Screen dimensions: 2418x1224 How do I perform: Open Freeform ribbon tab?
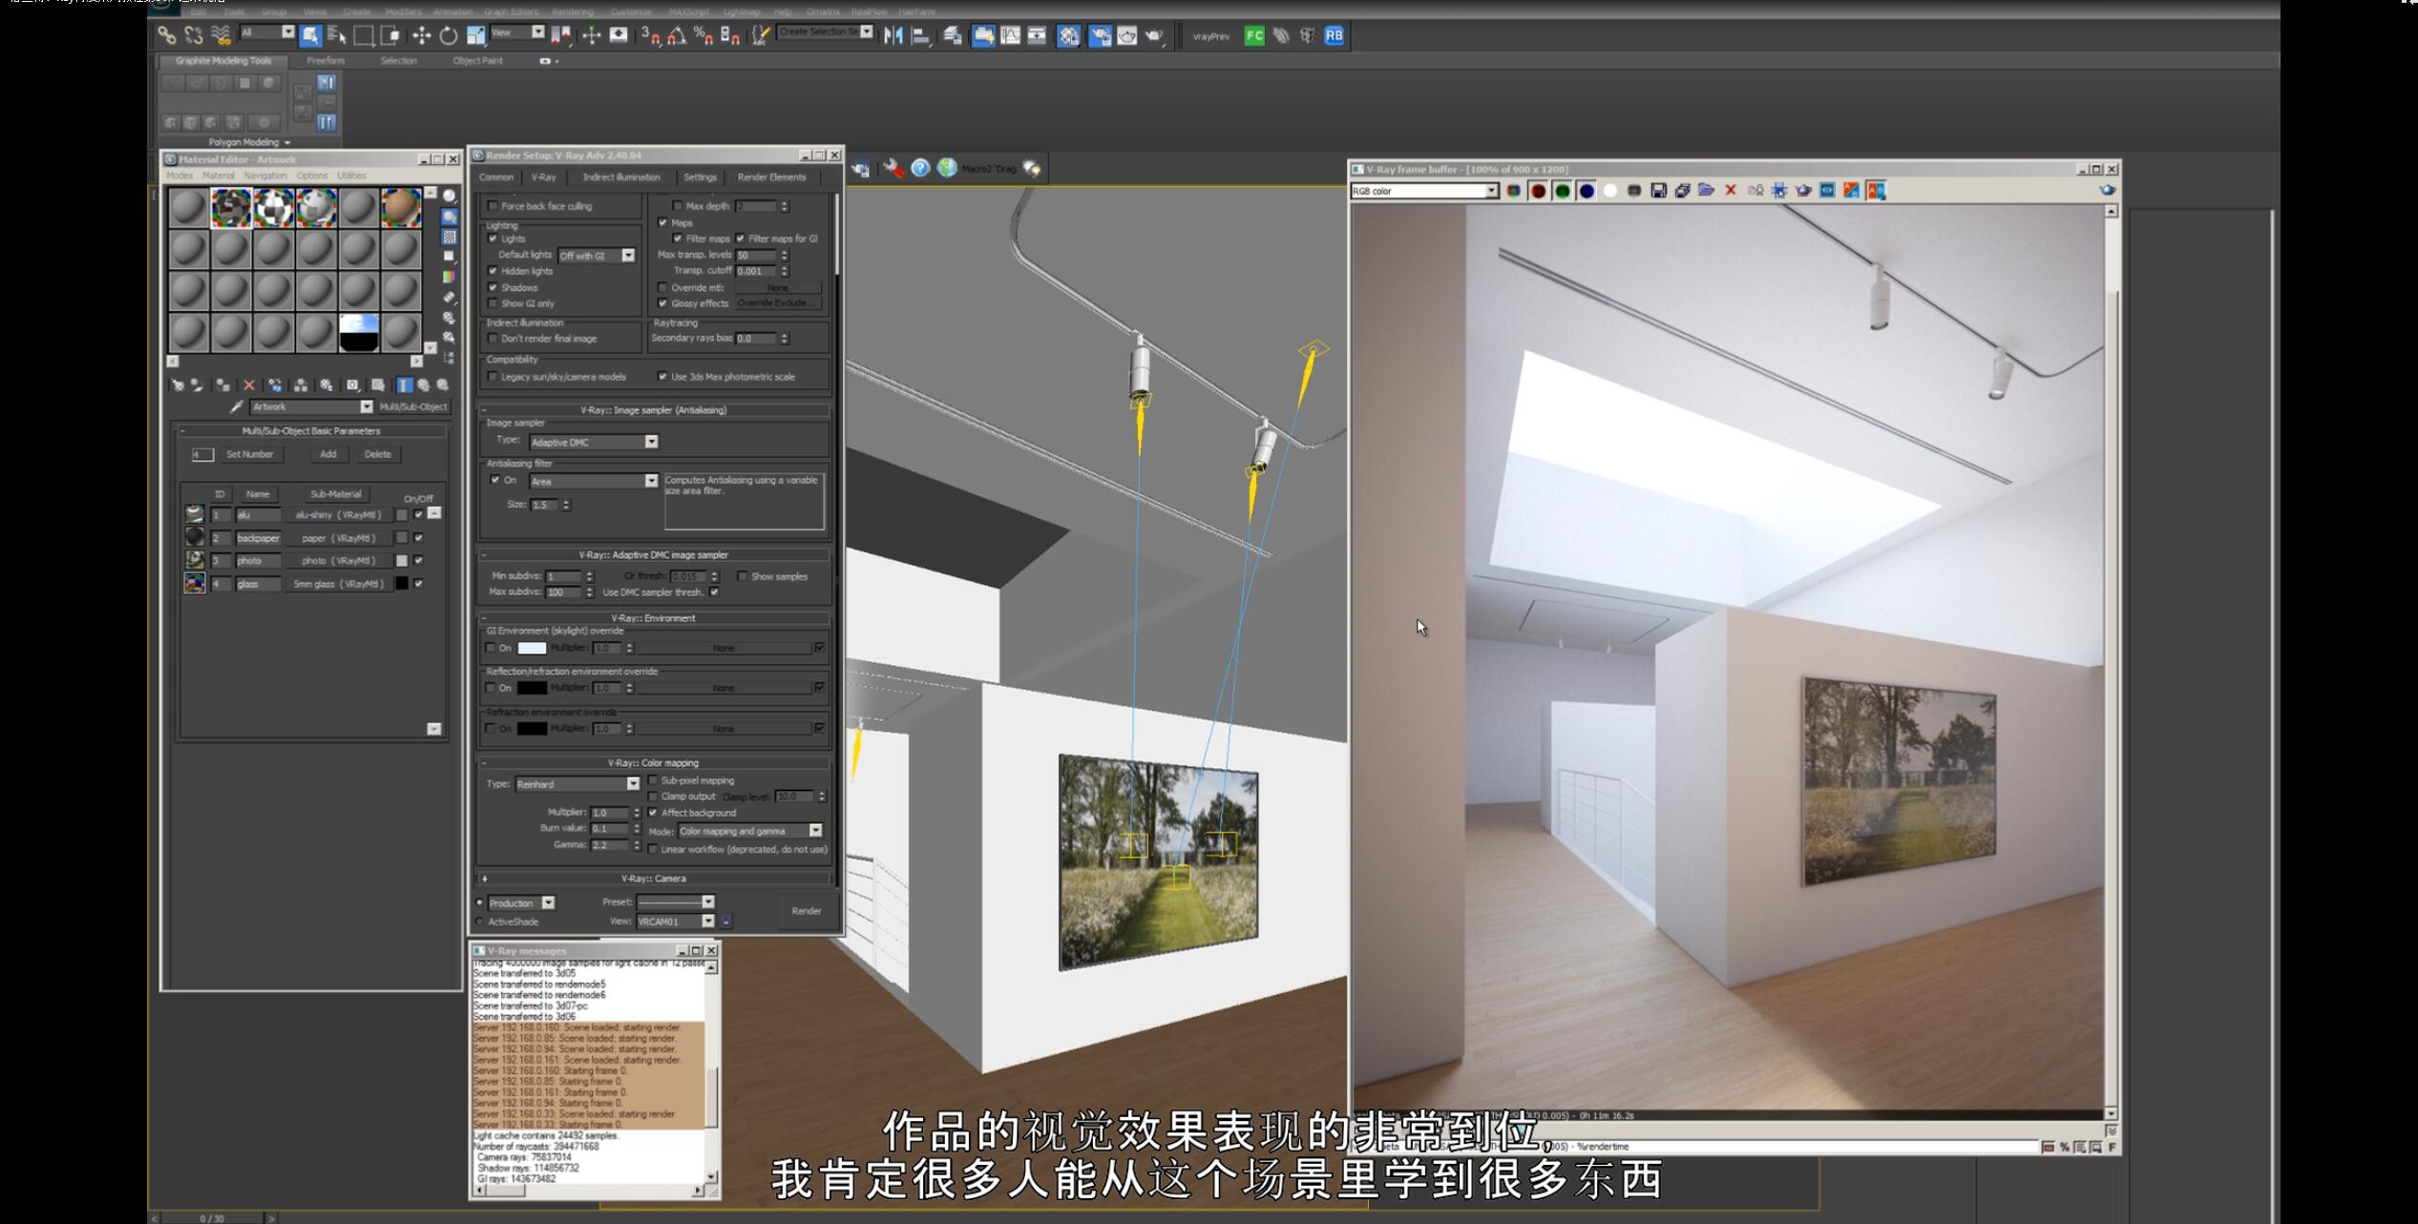(x=326, y=61)
